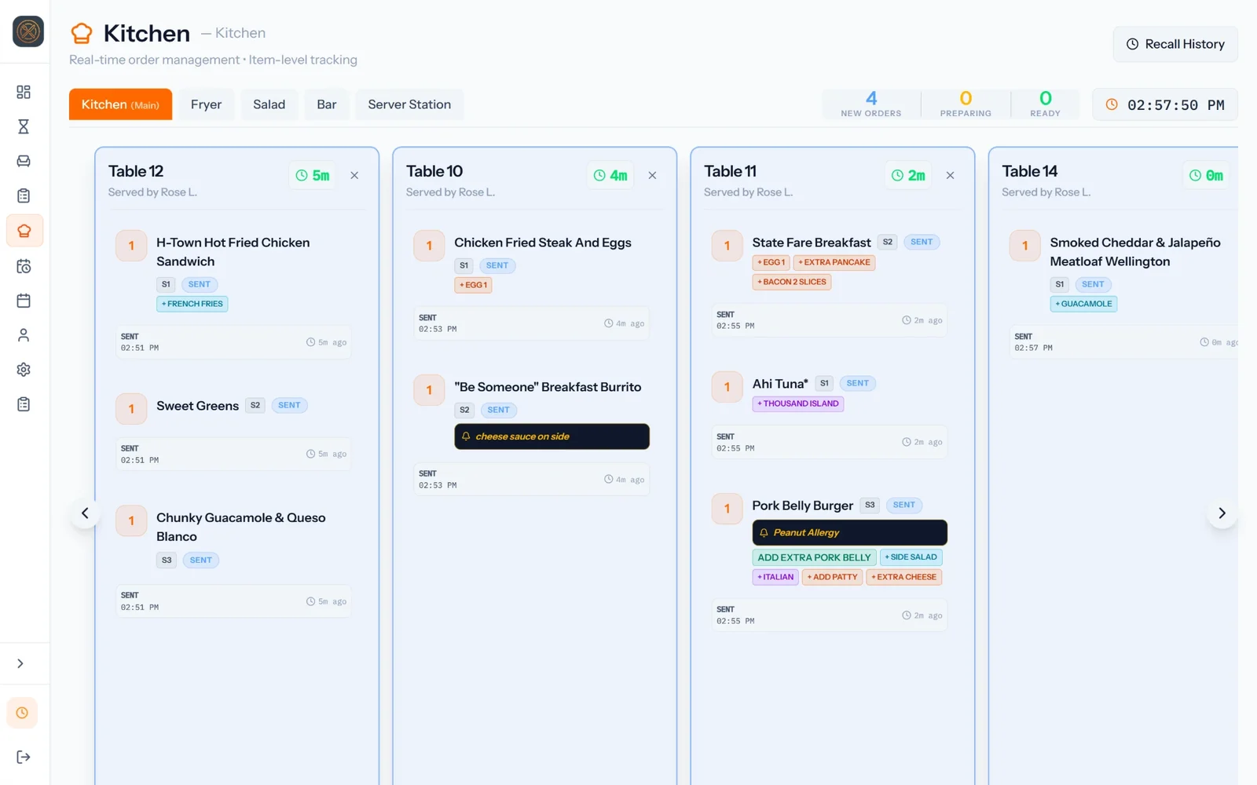Open the inbox tray icon in sidebar
1257x785 pixels.
24,161
